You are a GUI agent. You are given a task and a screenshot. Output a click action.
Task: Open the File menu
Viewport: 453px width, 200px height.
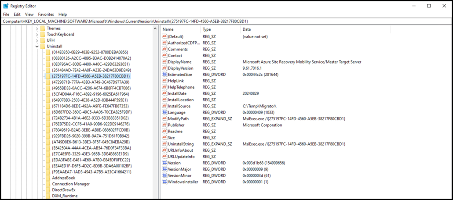tap(6, 14)
